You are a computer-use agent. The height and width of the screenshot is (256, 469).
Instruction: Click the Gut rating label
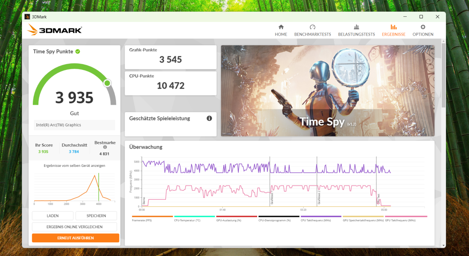coord(74,113)
